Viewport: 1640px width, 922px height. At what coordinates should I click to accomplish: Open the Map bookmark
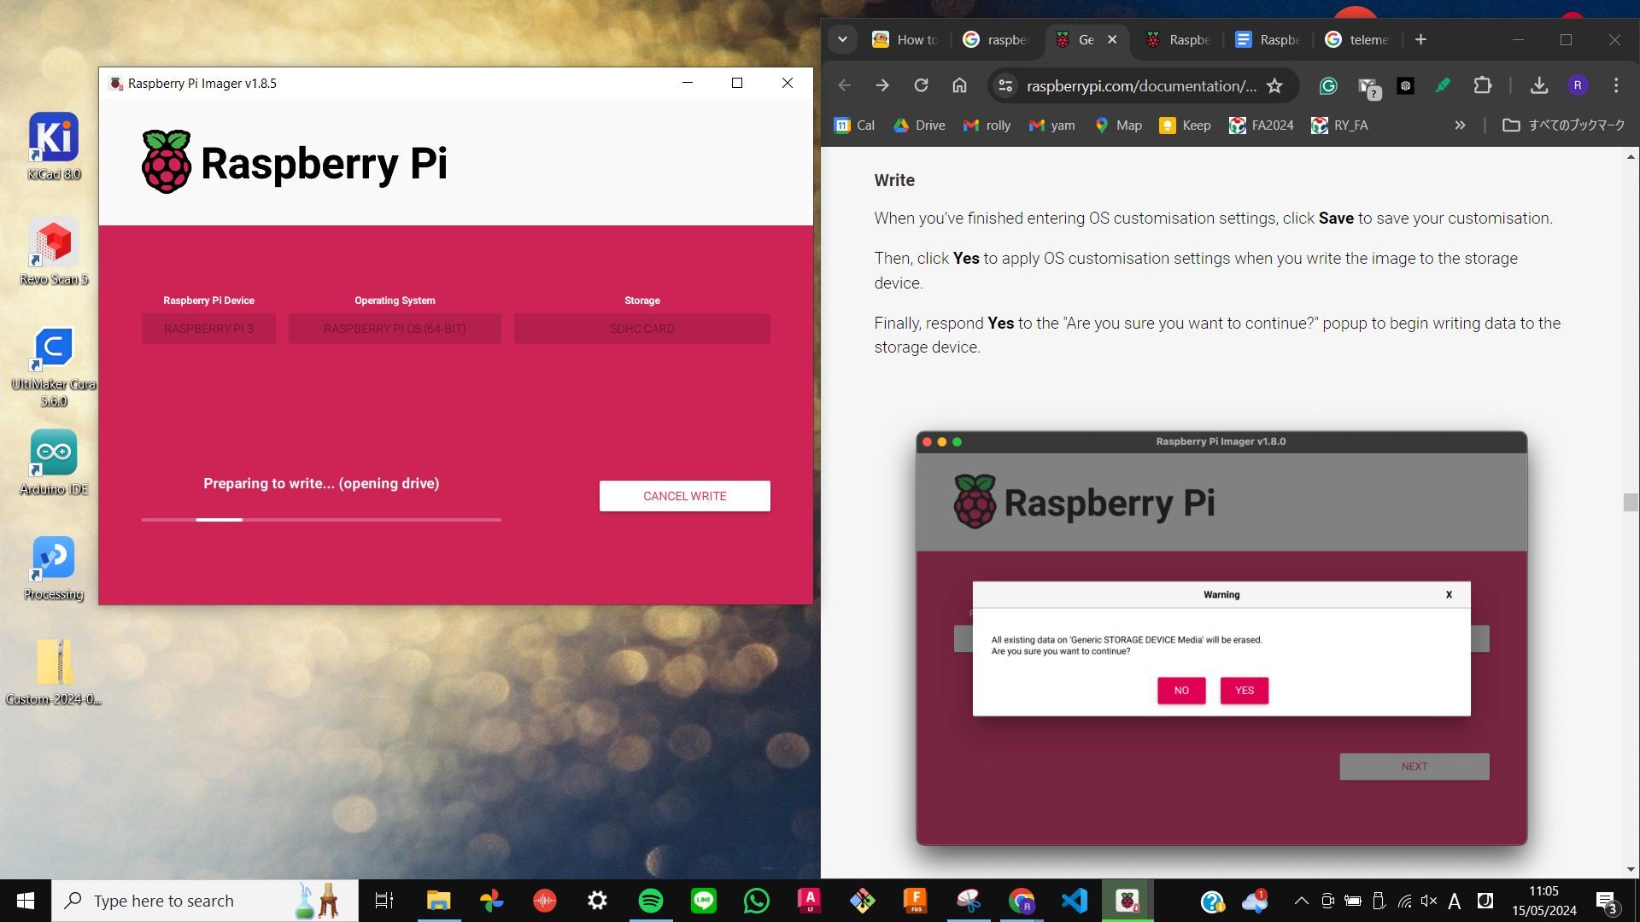click(1117, 125)
